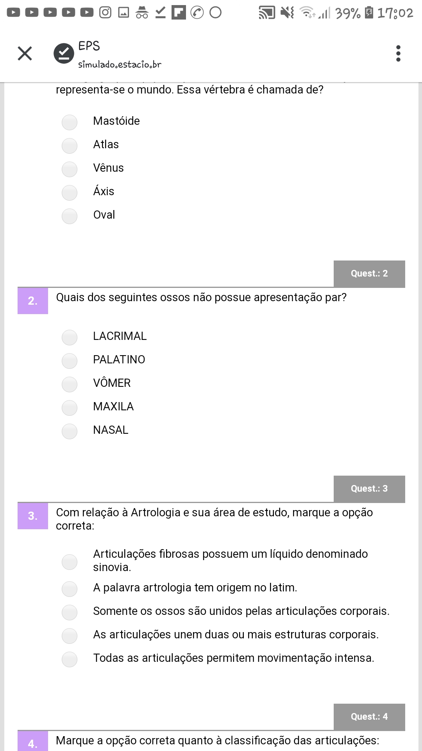The image size is (422, 751).
Task: Tap the Quest.: 2 tag
Action: coord(369,274)
